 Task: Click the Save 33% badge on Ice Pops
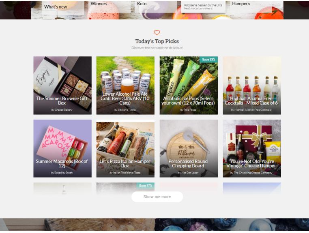(208, 60)
